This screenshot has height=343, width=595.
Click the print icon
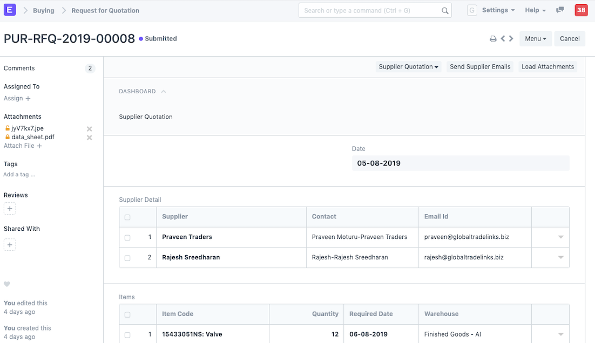[x=492, y=39]
